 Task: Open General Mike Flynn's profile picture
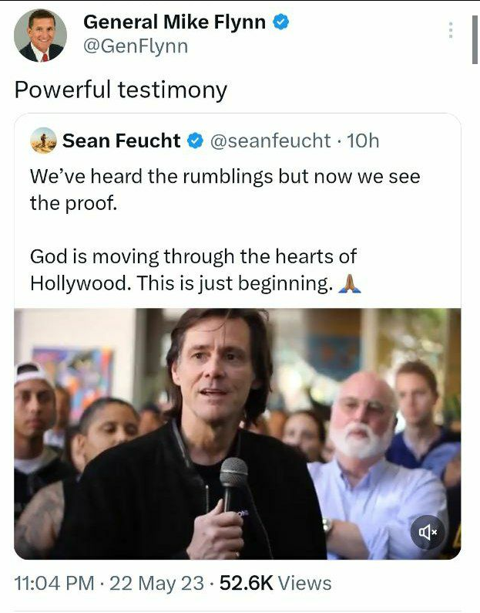pos(40,36)
